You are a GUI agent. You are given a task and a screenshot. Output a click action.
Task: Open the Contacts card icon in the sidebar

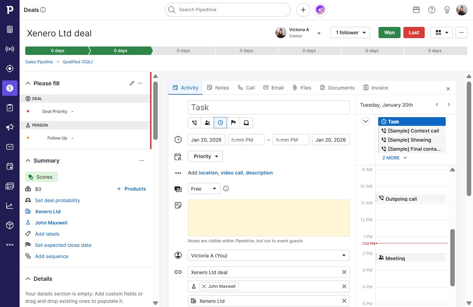pos(10,186)
